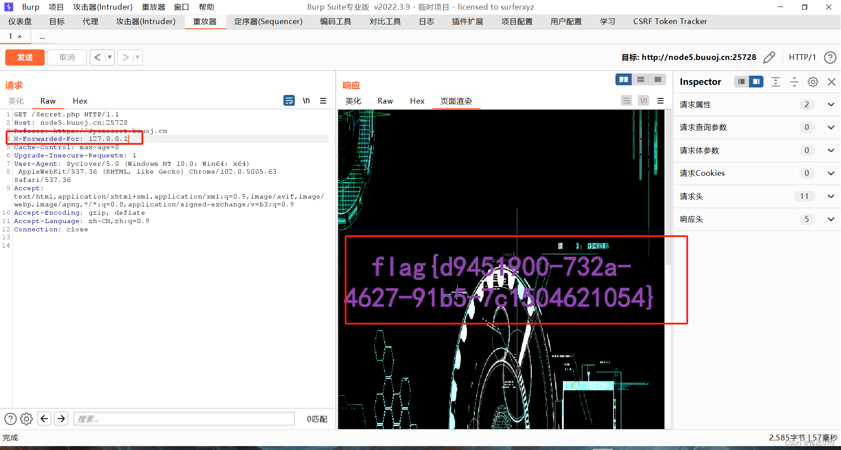Enable the \n non-printable characters icon

306,101
